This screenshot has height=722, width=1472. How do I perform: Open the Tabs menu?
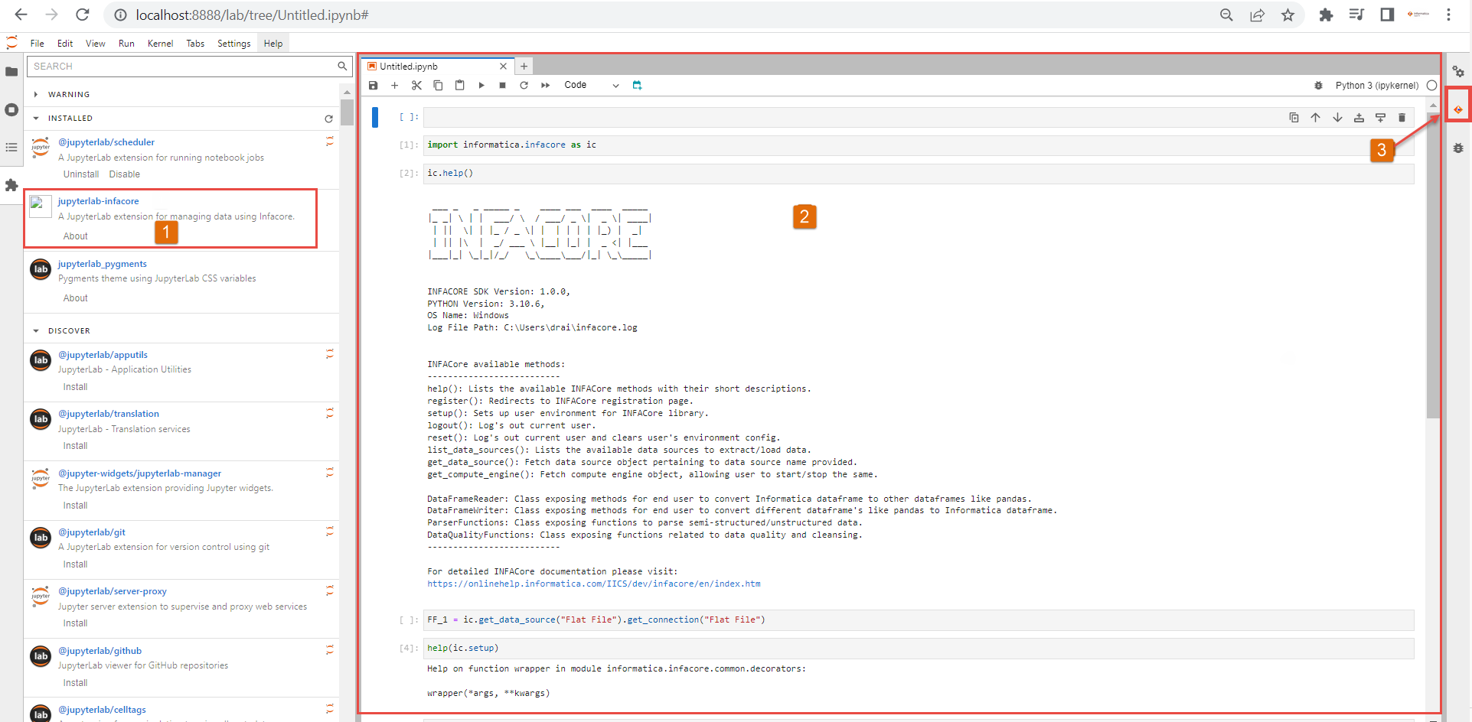[195, 44]
